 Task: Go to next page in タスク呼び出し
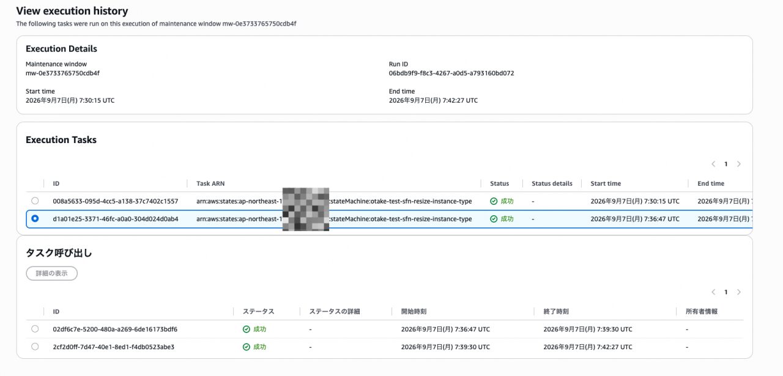[x=739, y=292]
